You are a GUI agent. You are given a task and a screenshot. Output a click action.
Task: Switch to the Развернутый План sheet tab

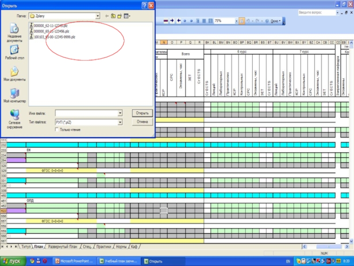point(62,246)
